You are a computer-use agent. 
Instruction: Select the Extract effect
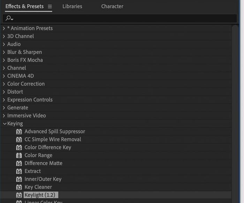[33, 171]
